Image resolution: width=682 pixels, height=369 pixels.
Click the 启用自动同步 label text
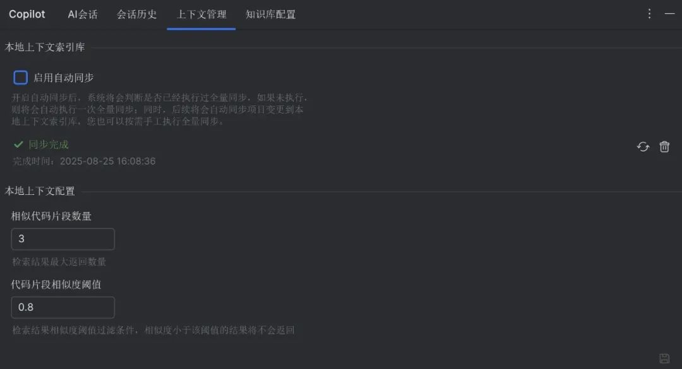(64, 78)
